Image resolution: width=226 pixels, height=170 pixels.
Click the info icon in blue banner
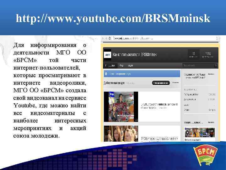(x=106, y=74)
